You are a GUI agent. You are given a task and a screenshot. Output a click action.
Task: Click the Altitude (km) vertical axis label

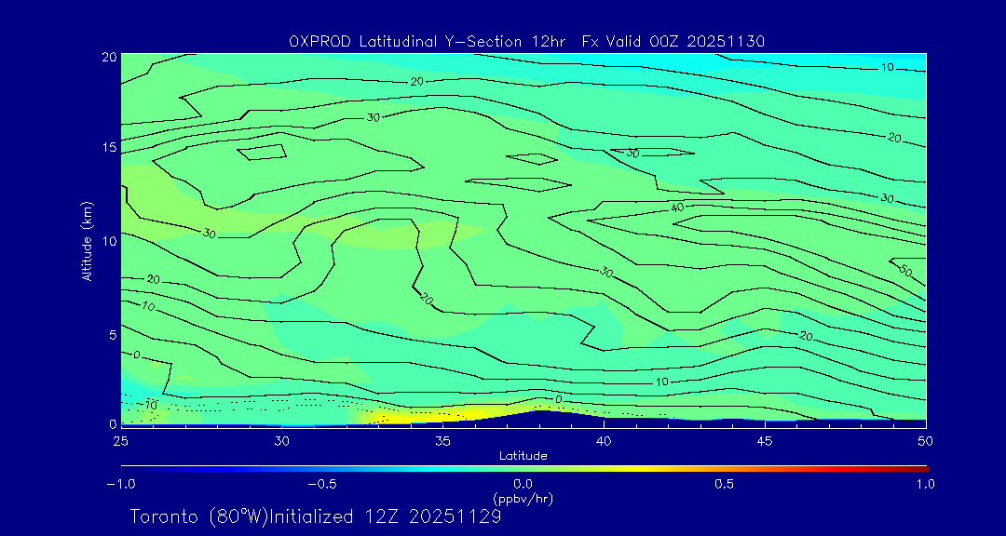coord(88,240)
